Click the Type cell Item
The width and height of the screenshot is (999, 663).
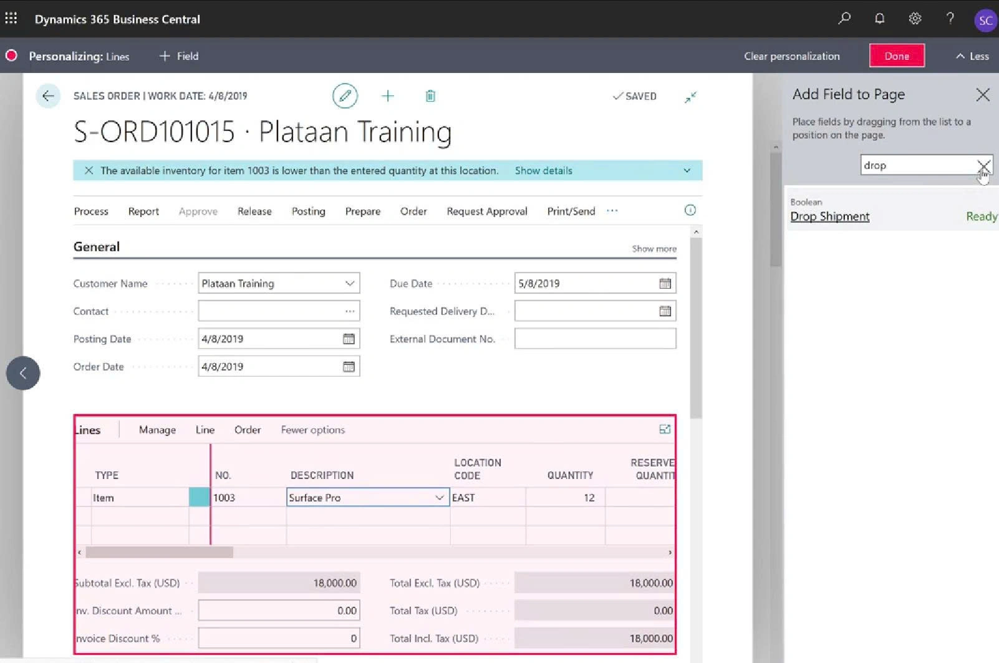pyautogui.click(x=140, y=497)
